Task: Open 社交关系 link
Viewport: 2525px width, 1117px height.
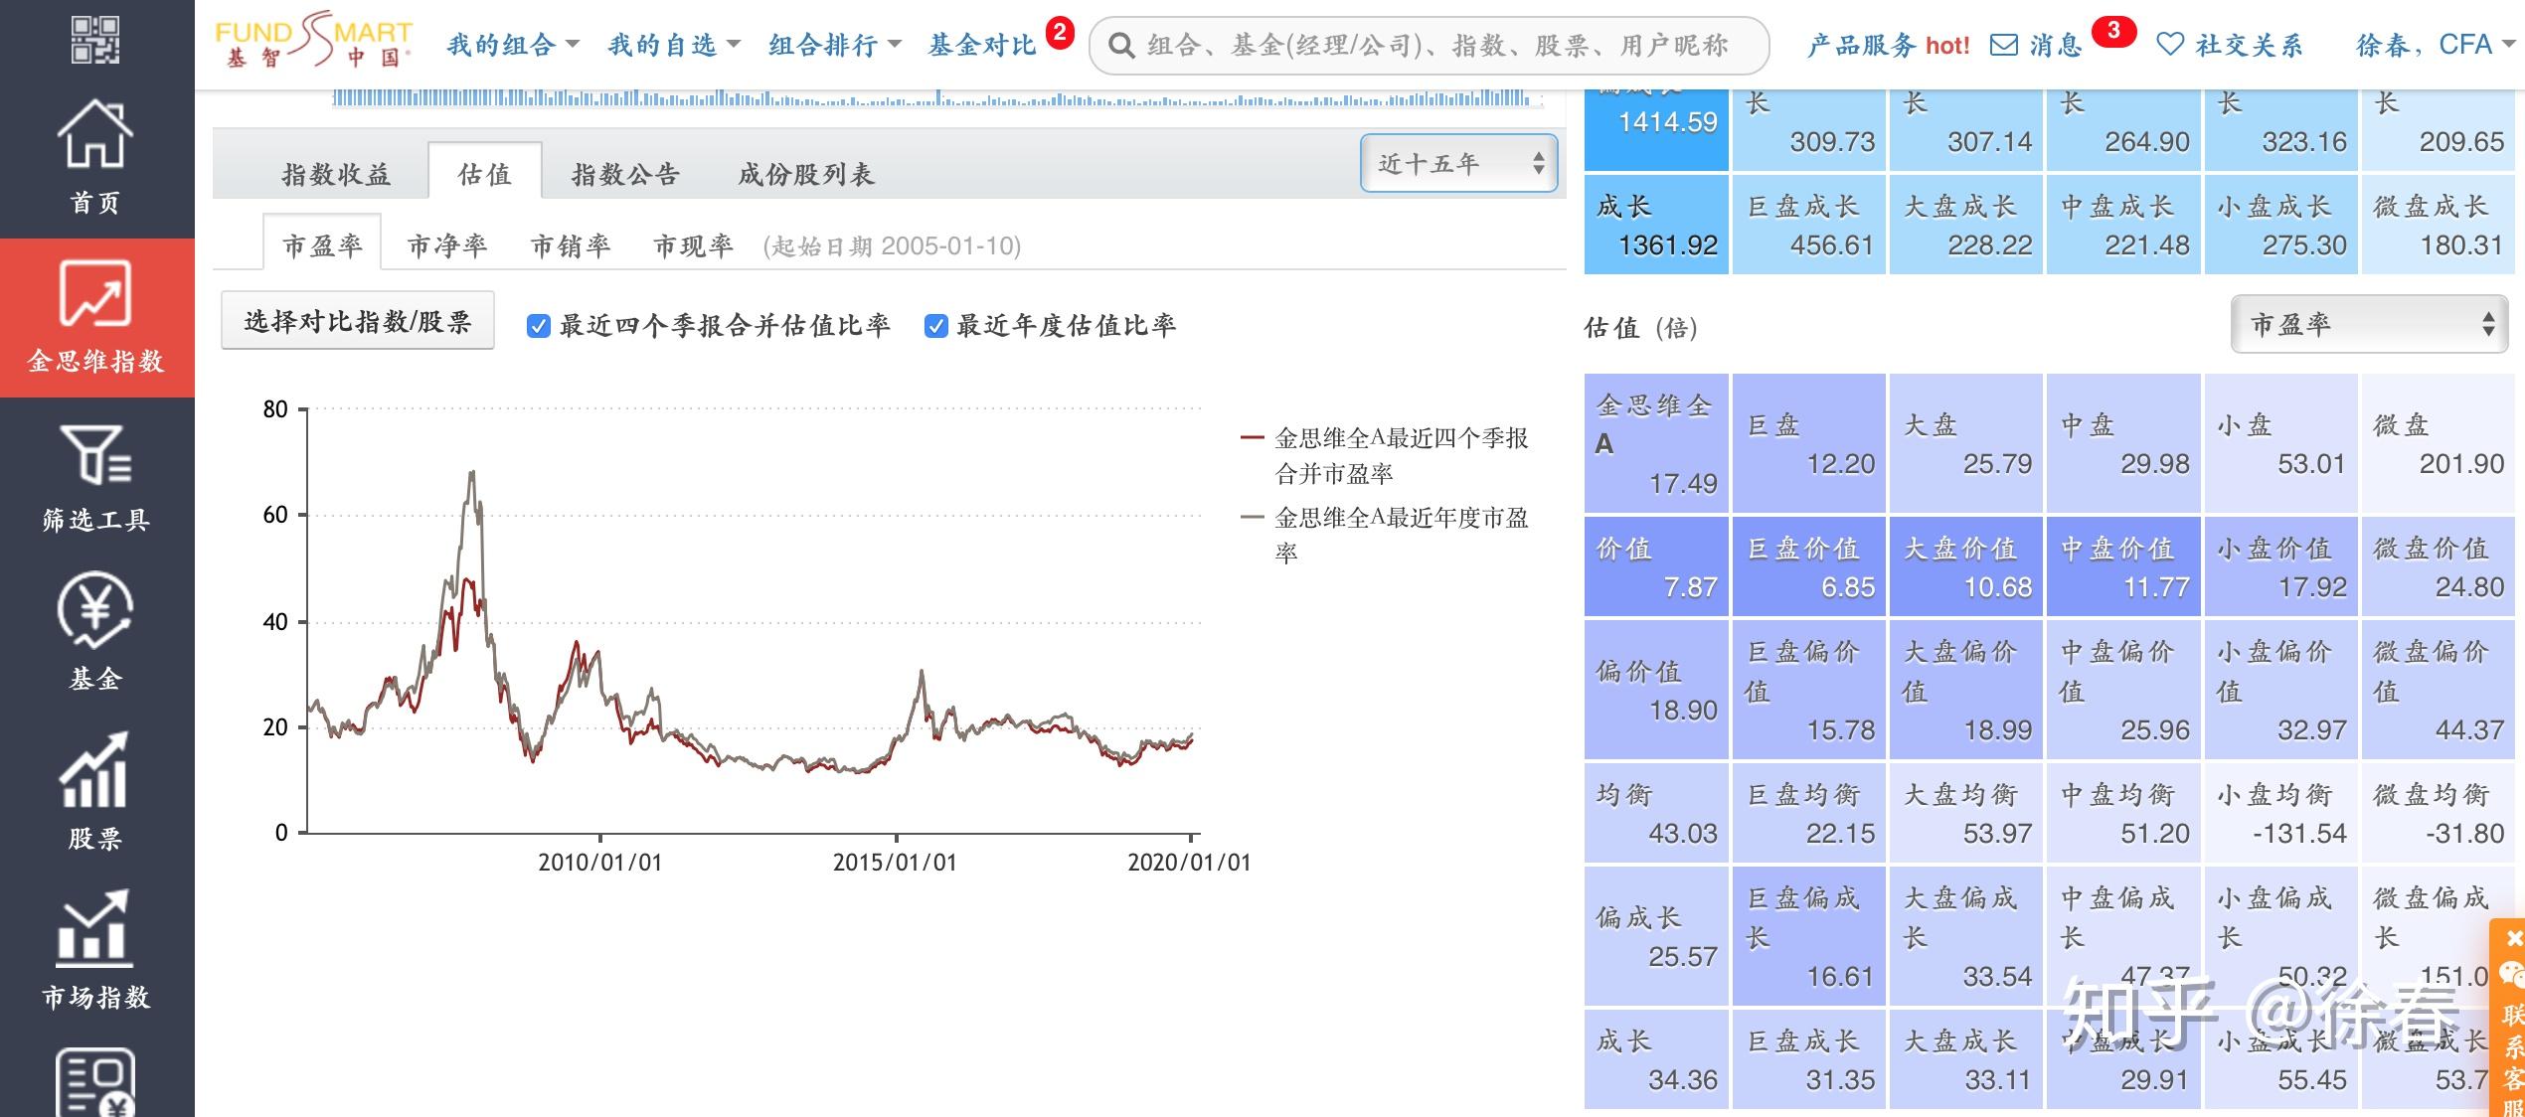Action: pyautogui.click(x=2249, y=46)
